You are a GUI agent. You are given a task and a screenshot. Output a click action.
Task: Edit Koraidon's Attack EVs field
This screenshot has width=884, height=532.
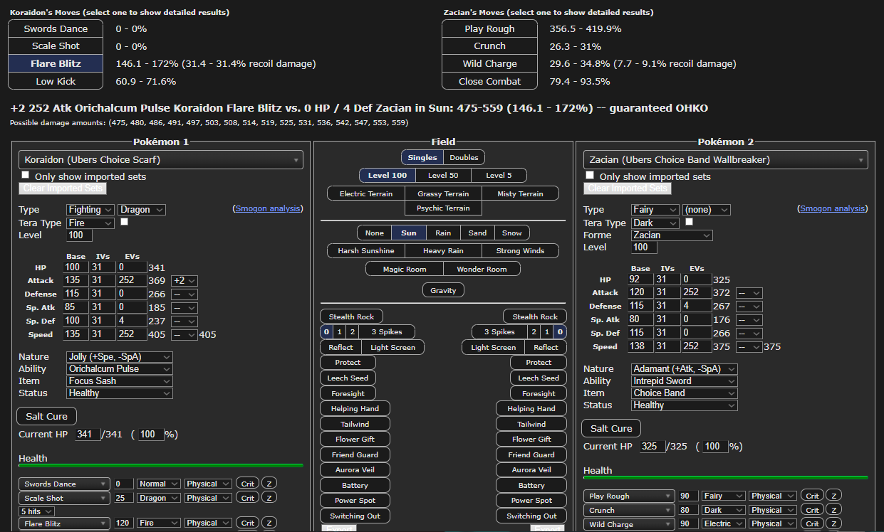[x=131, y=280]
